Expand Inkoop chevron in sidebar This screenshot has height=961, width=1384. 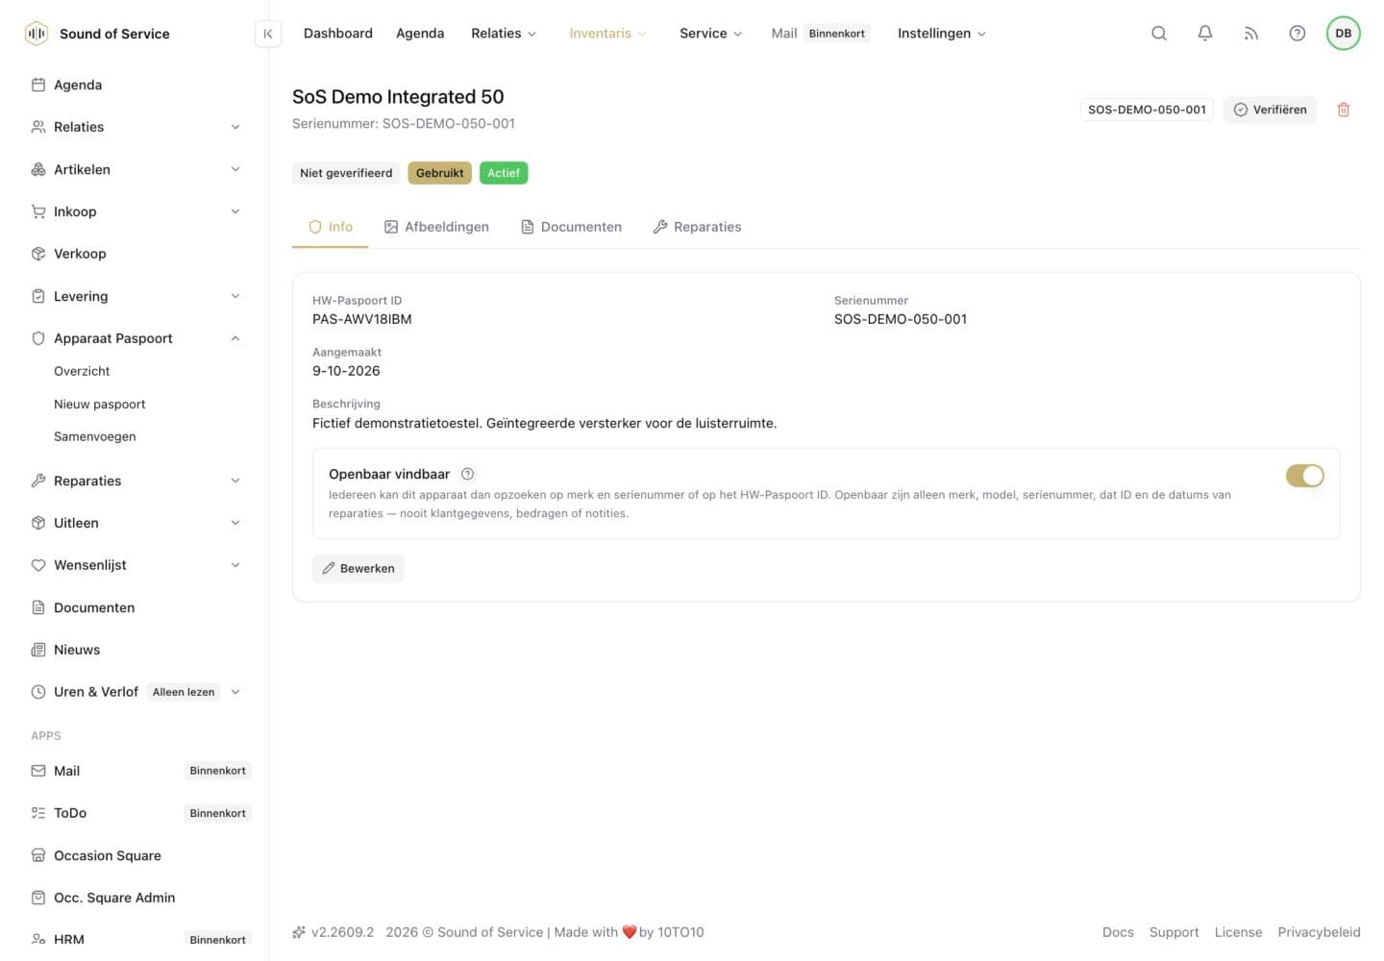click(235, 211)
